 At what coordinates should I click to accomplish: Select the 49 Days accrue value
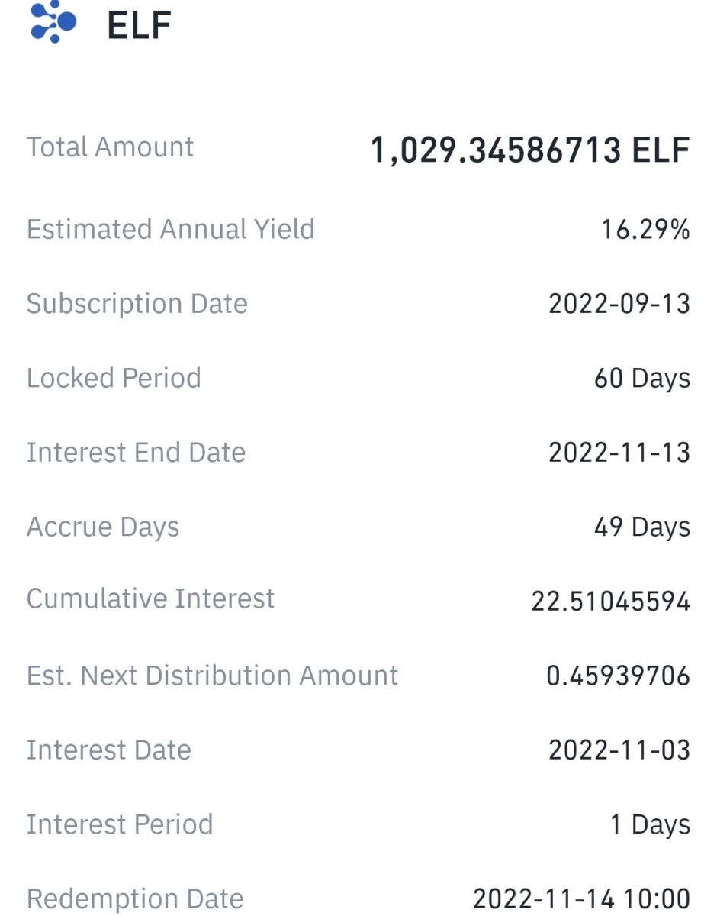click(642, 527)
